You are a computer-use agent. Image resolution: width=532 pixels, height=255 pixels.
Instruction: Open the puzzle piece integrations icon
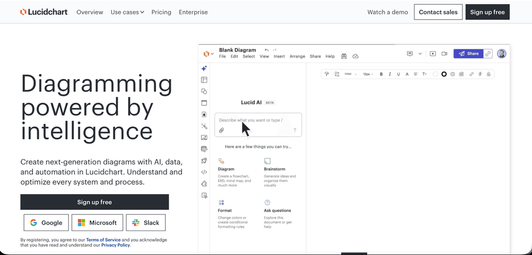(204, 184)
